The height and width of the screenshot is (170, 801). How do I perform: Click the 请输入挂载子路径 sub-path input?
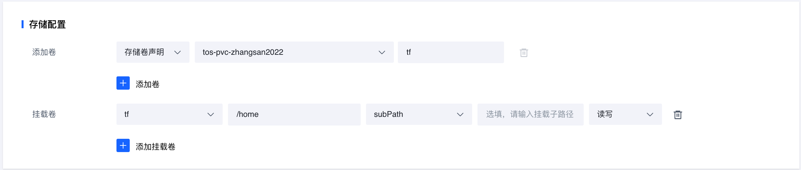tap(530, 114)
